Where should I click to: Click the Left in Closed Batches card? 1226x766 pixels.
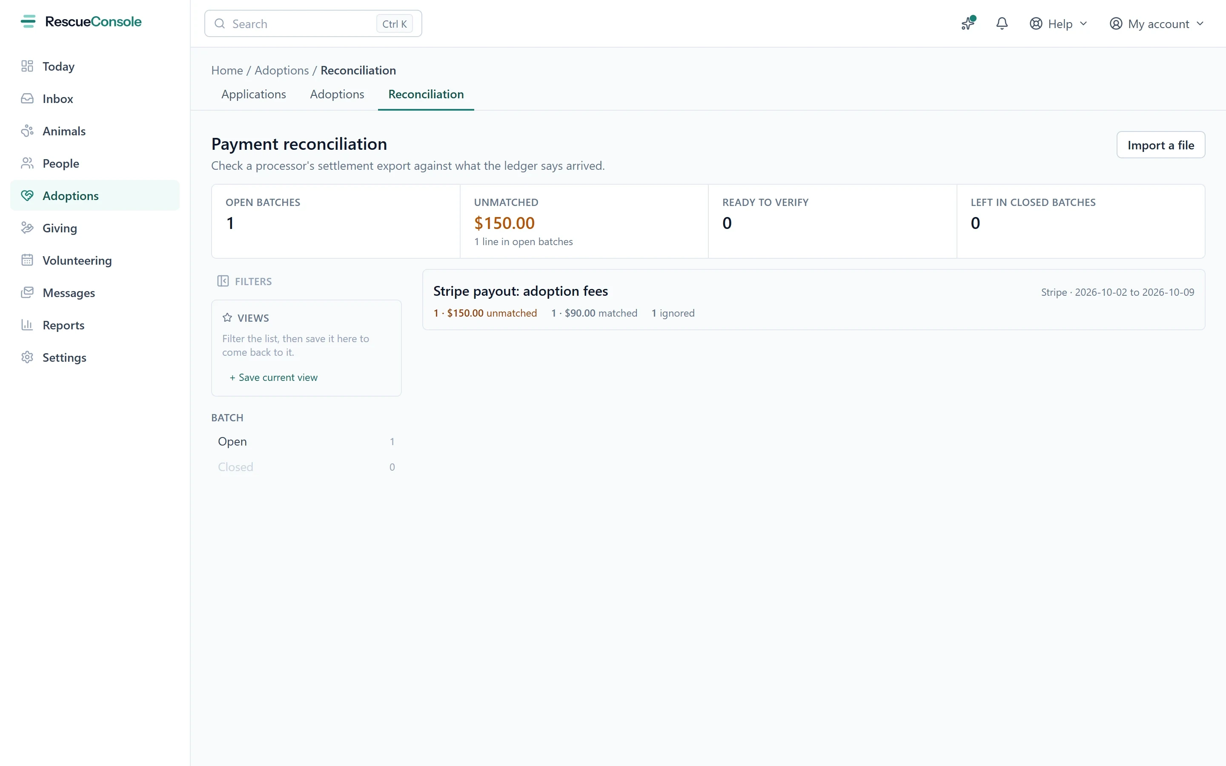pyautogui.click(x=1080, y=221)
